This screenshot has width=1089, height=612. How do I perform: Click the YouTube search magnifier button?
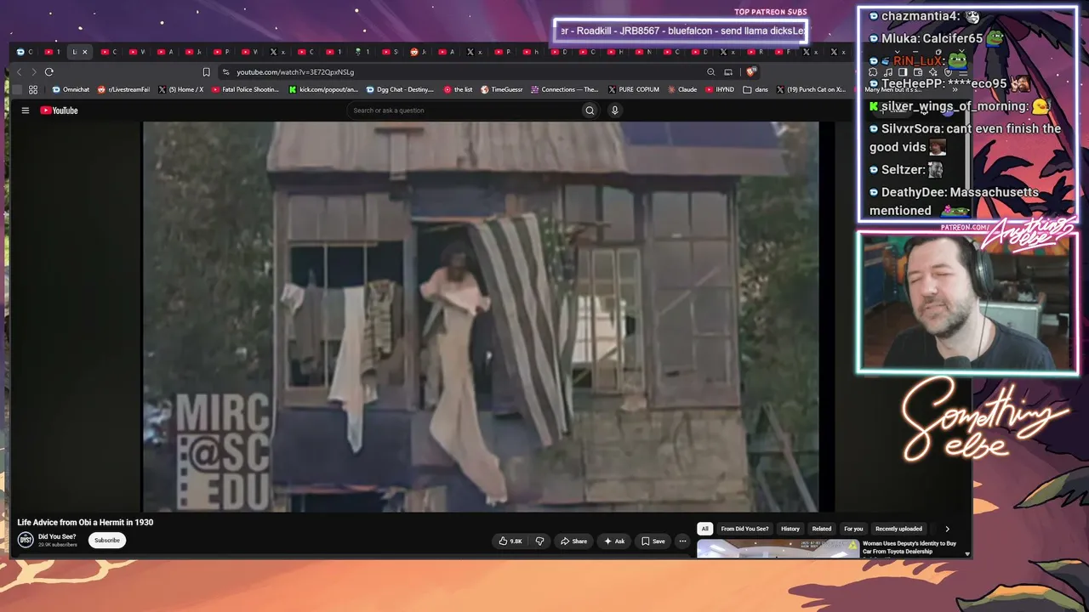(590, 110)
